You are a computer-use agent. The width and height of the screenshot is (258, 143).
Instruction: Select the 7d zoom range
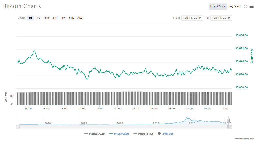pyautogui.click(x=38, y=18)
